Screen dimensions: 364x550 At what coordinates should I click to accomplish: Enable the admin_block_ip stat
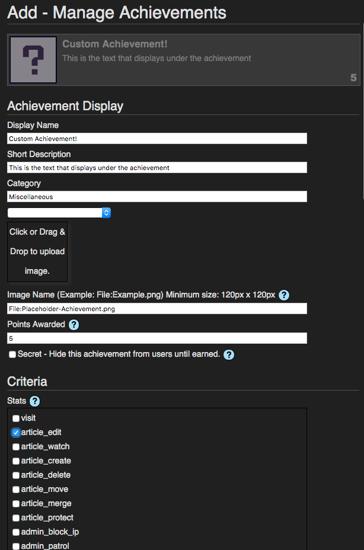[16, 532]
